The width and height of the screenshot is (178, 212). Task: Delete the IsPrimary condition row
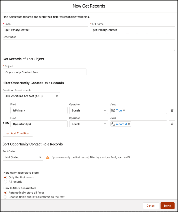coord(172,110)
